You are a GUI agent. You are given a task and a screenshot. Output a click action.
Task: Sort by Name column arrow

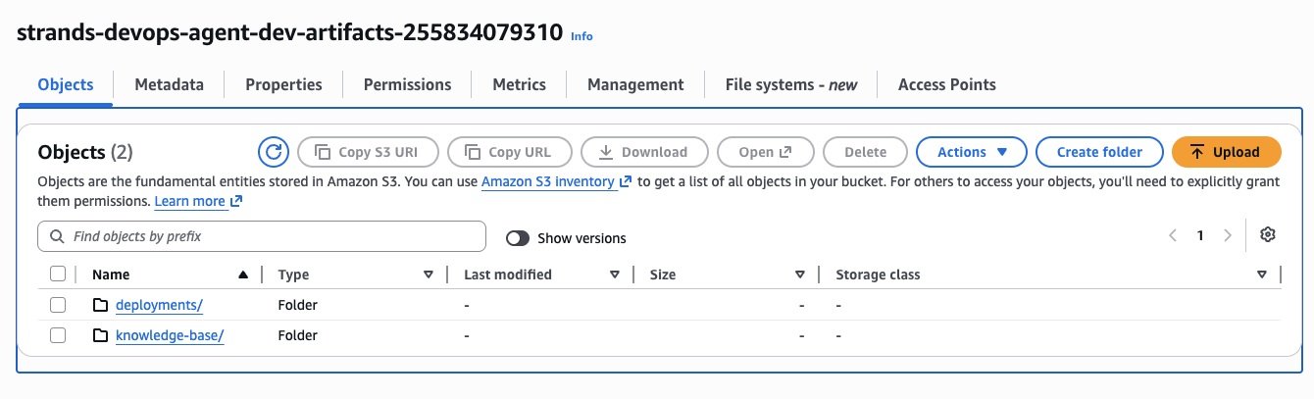(243, 274)
